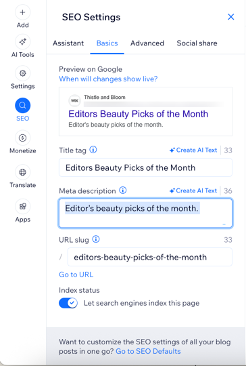Screen dimensions: 246x366
Task: Follow the Go to URL link
Action: click(x=76, y=274)
